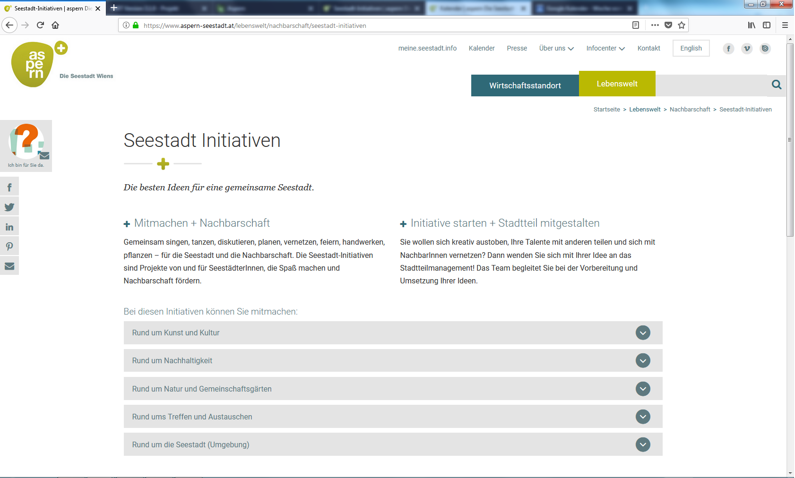Image resolution: width=795 pixels, height=478 pixels.
Task: Share the page on Twitter
Action: [x=9, y=206]
